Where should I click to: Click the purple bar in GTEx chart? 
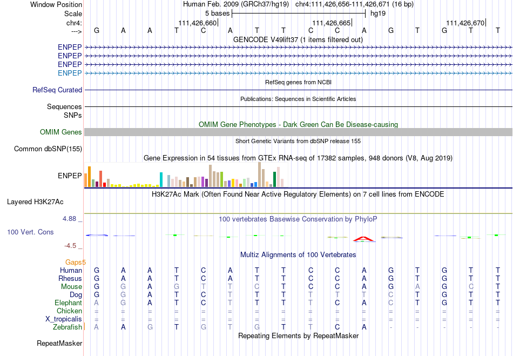(203, 182)
